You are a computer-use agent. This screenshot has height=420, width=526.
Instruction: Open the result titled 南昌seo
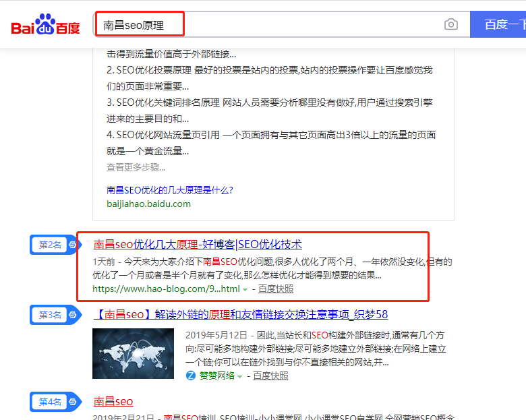[x=113, y=401]
